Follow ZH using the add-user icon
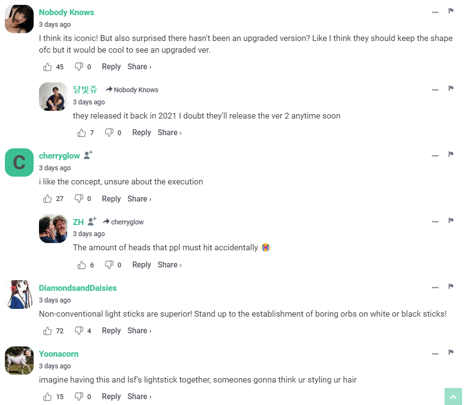The width and height of the screenshot is (465, 405). [x=92, y=222]
